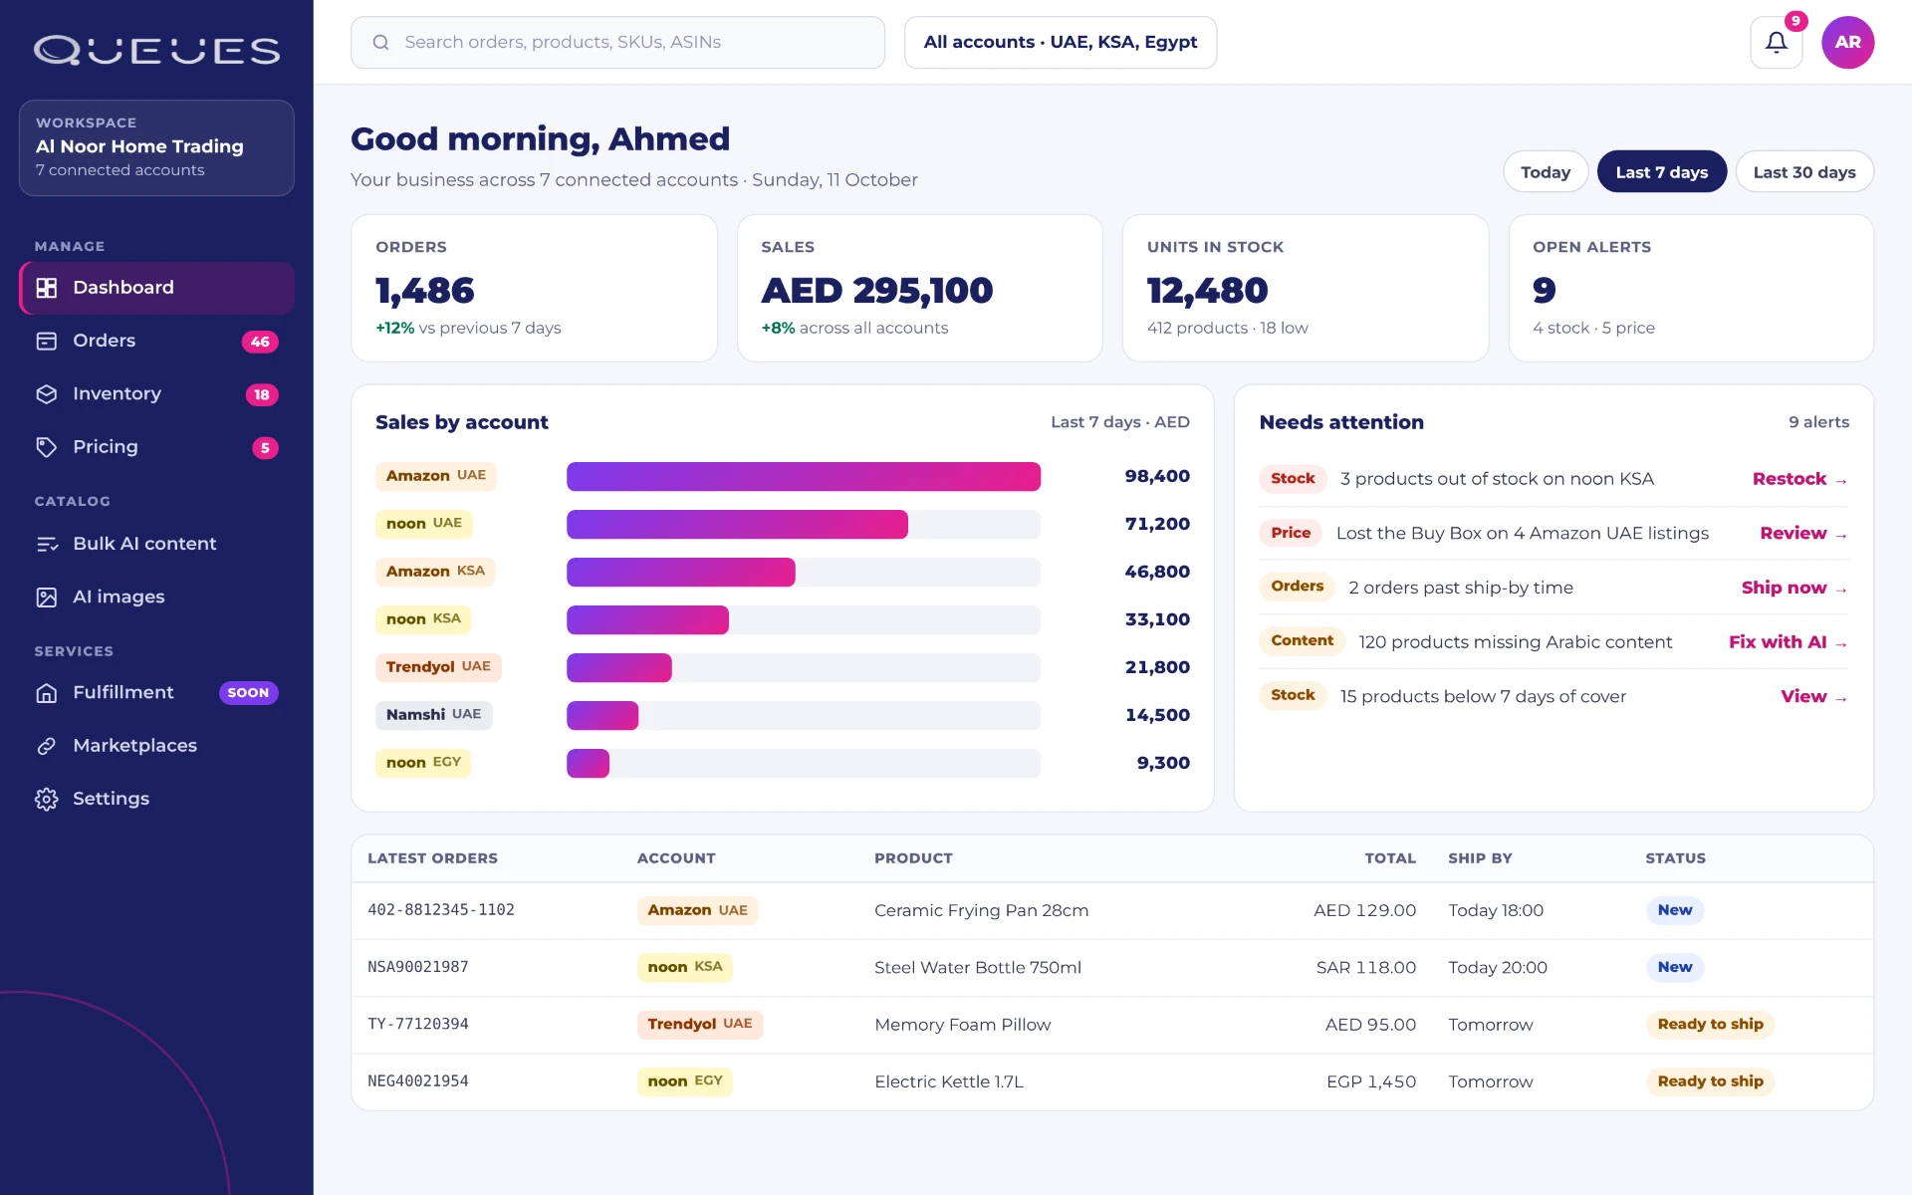Open Pricing from the sidebar
The image size is (1912, 1195).
[156, 446]
